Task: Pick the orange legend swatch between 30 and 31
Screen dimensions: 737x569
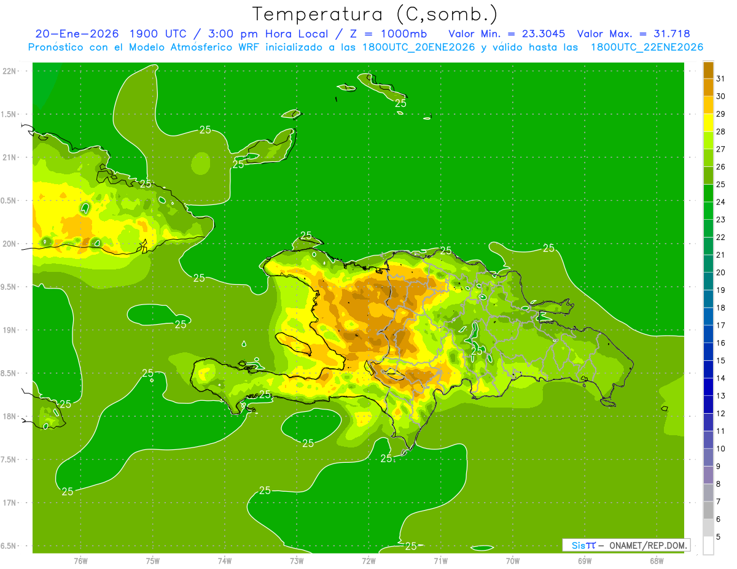Action: (708, 88)
